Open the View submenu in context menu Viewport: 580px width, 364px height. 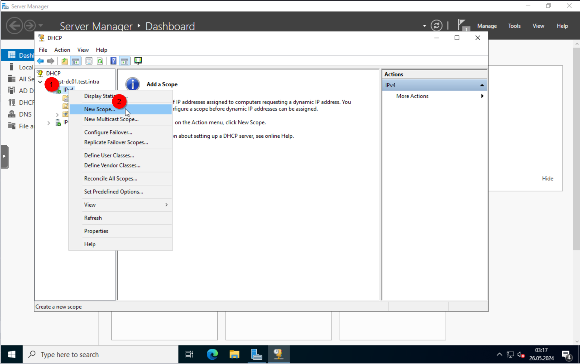click(x=121, y=205)
